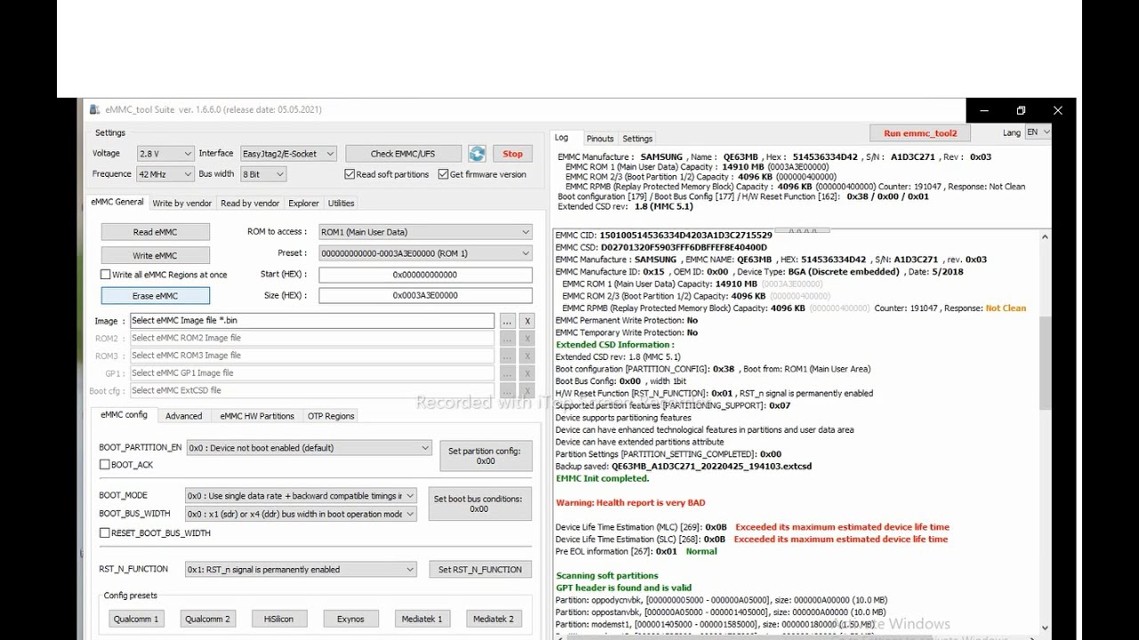
Task: Click the Check EMMC/UFS button
Action: (403, 154)
